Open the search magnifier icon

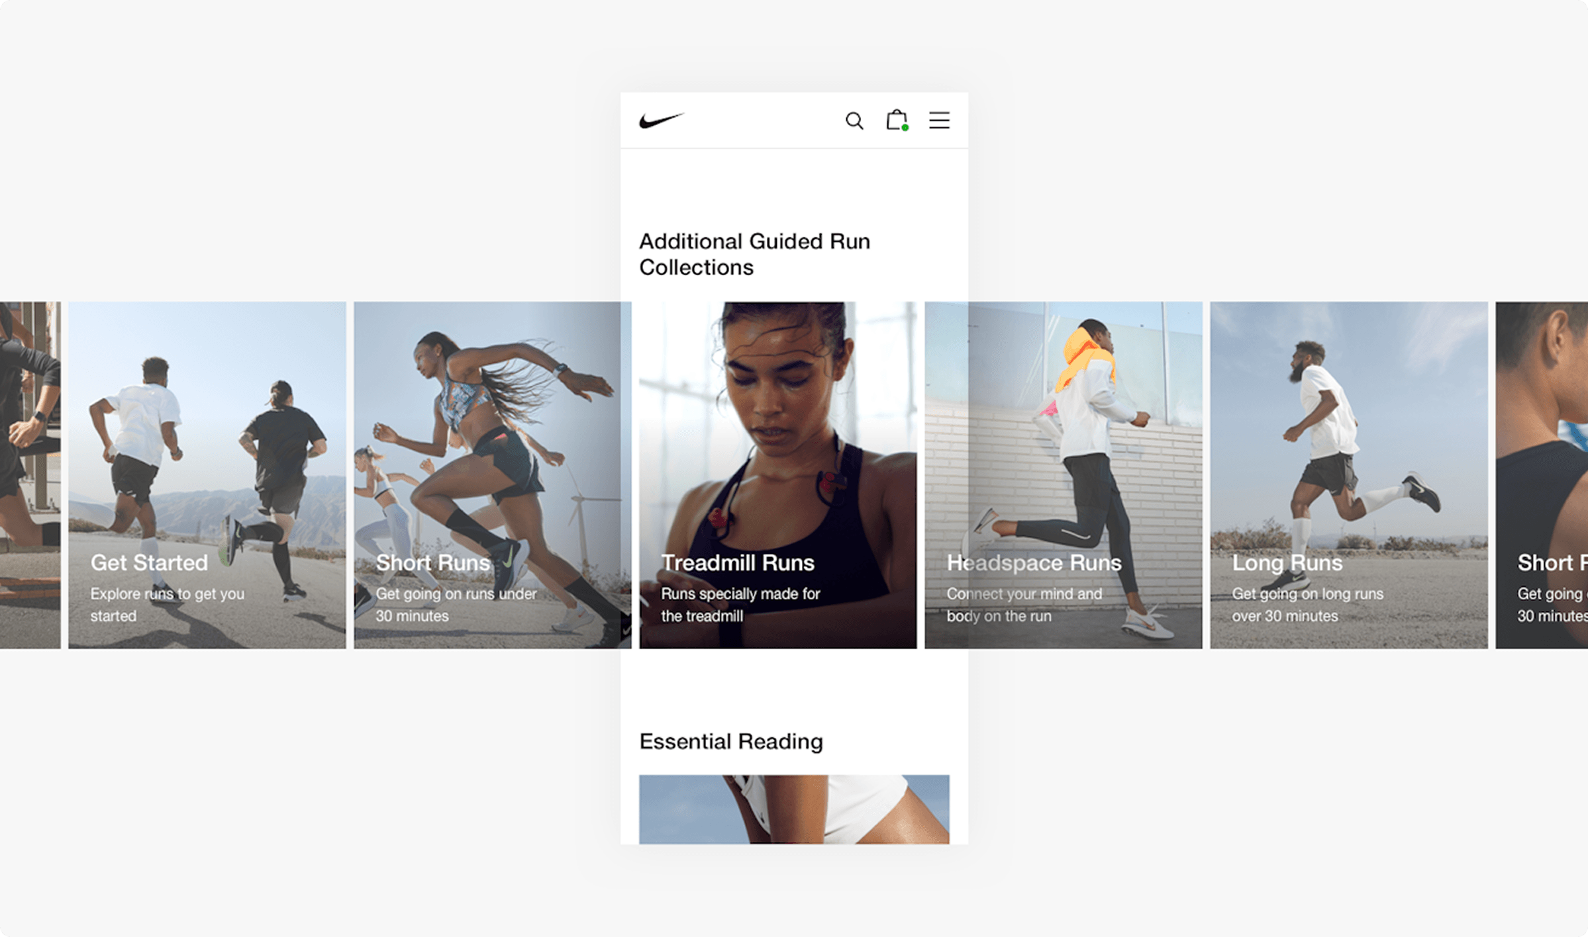(x=854, y=120)
